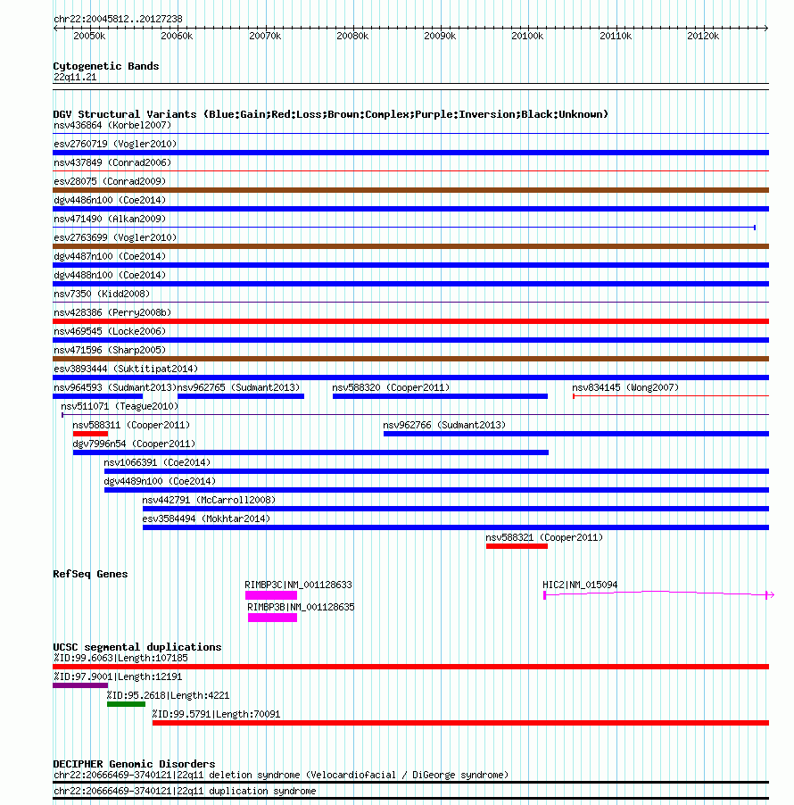This screenshot has height=805, width=794.
Task: Click the 20050k ruler tick label
Action: [89, 36]
